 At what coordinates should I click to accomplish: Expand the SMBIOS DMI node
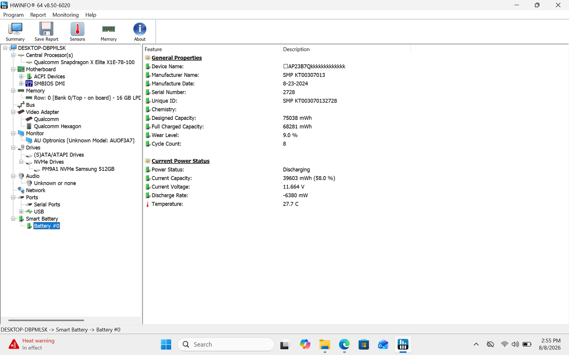click(x=21, y=84)
